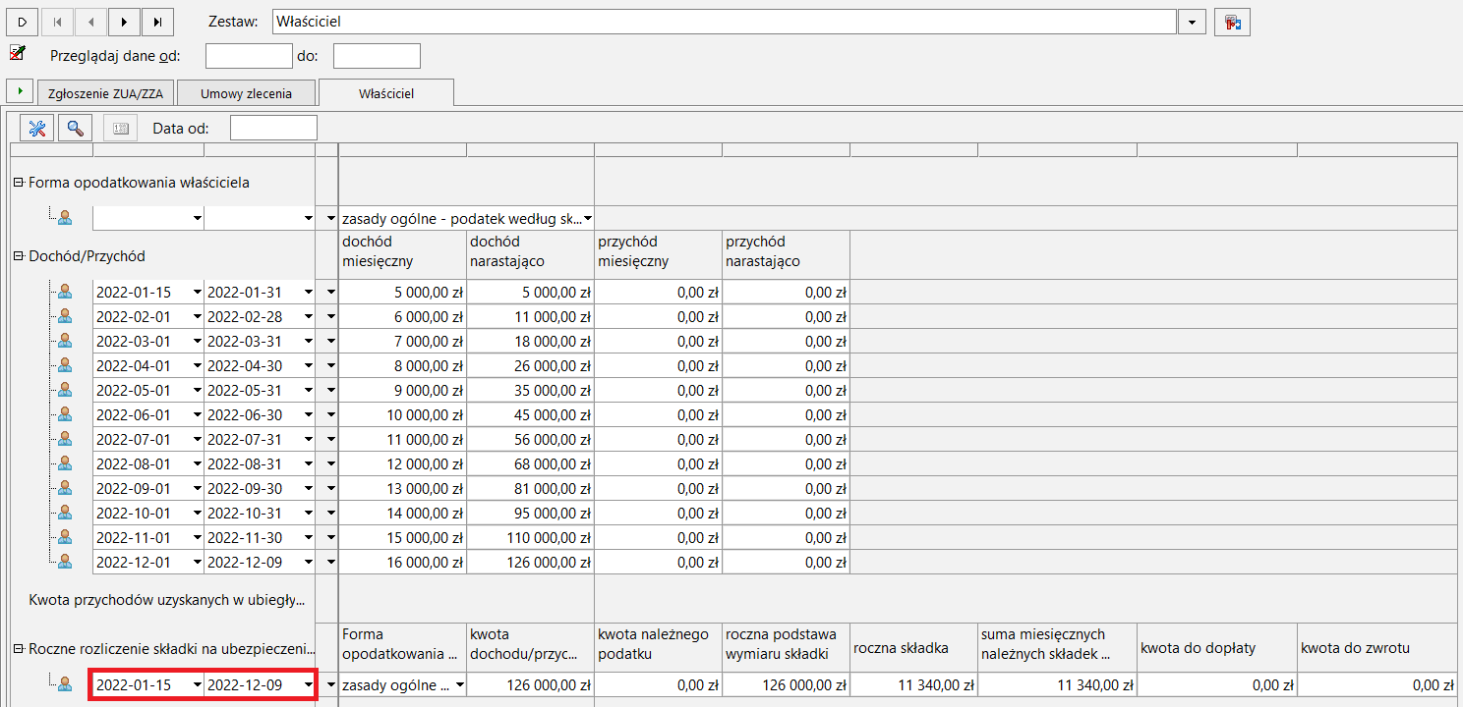1463x707 pixels.
Task: Click the red-blue icon beside Zestaw dropdown
Action: point(1232,22)
